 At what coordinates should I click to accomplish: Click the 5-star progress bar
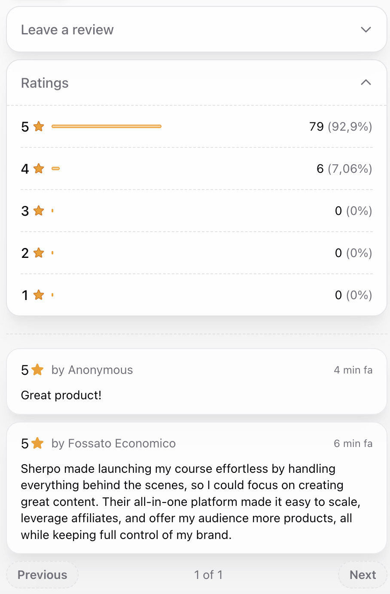(x=107, y=126)
